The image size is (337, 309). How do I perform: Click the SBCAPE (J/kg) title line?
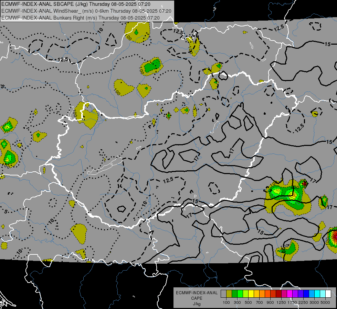tap(76, 4)
